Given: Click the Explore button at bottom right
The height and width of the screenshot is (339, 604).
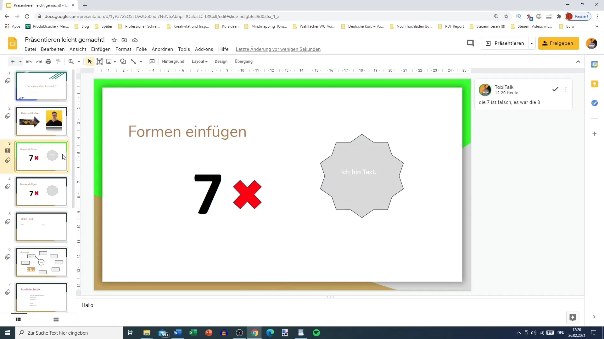Looking at the screenshot, I should pos(573,317).
